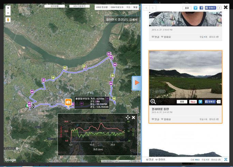
Task: Click the 3:19:47 PM timestamp text
Action: [162, 30]
